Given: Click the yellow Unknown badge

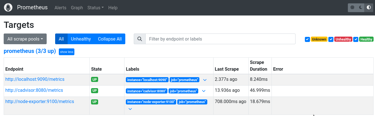Looking at the screenshot, I should click(x=319, y=39).
